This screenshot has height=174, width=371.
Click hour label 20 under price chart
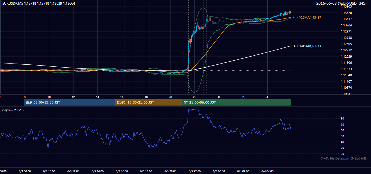170,97
